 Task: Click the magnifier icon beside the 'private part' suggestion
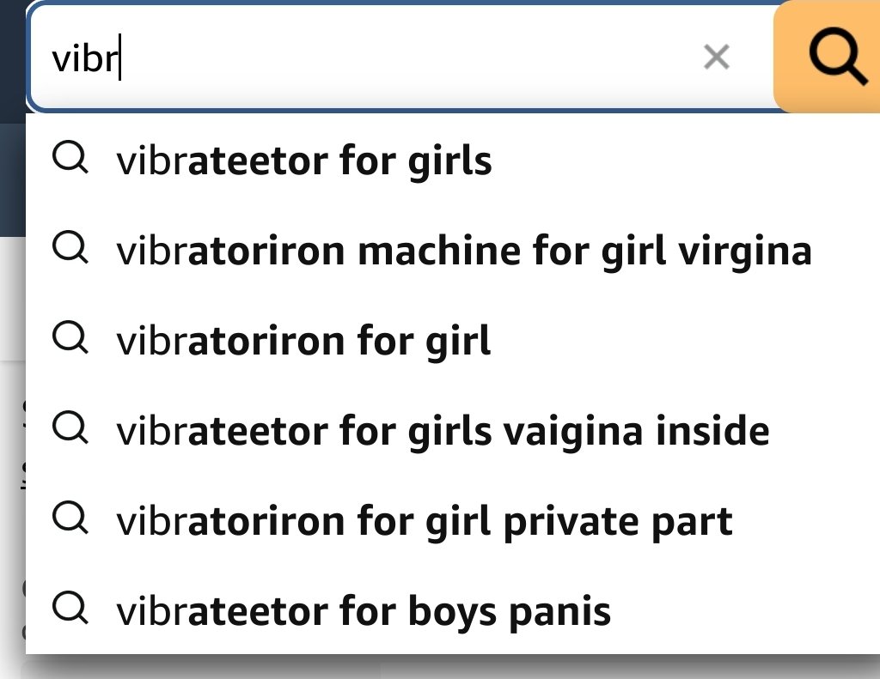point(70,518)
